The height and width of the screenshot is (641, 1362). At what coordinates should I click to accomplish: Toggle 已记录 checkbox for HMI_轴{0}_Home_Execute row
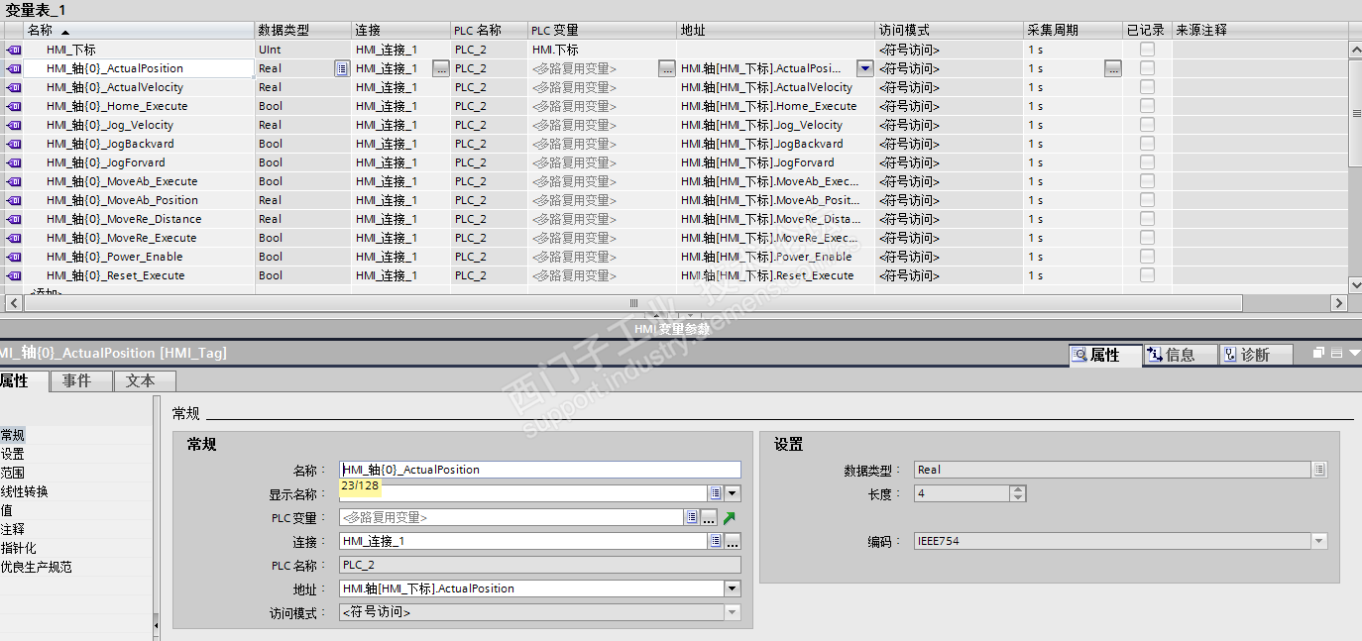click(1147, 106)
